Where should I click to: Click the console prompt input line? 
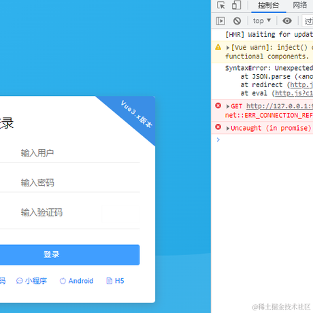click(265, 139)
